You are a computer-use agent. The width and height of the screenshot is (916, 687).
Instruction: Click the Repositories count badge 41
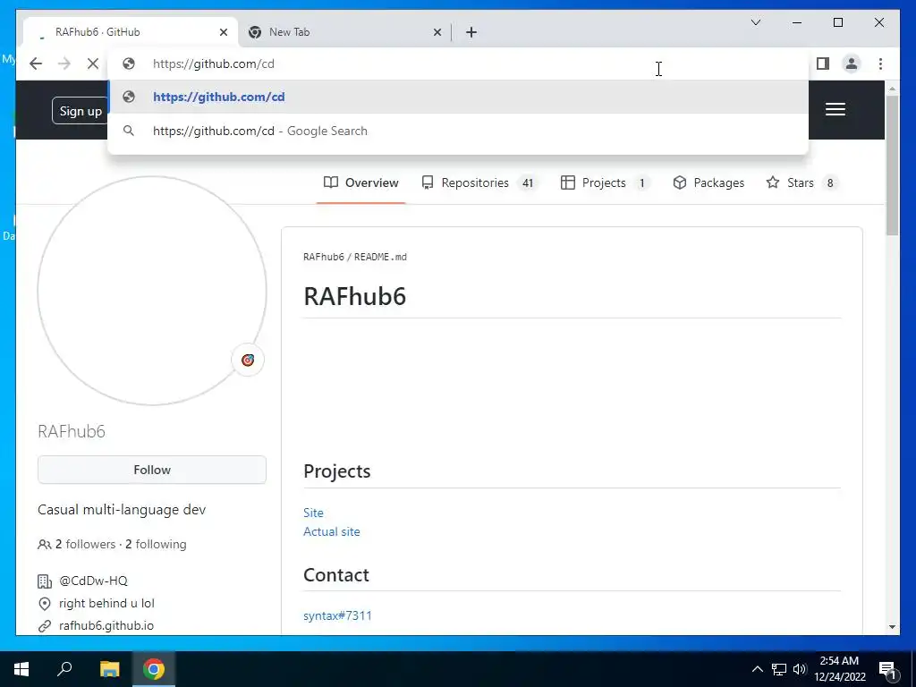tap(528, 183)
